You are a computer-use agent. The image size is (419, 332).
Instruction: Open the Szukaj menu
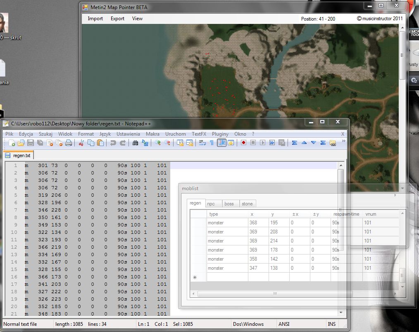pyautogui.click(x=45, y=134)
